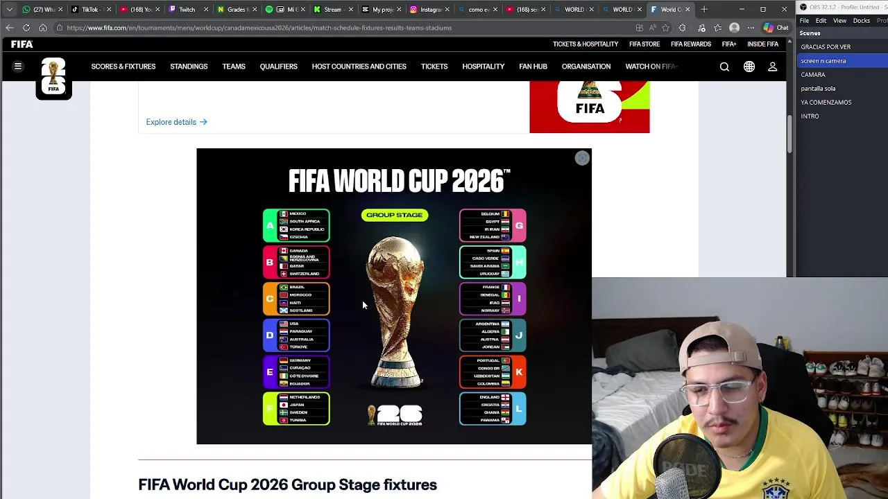The height and width of the screenshot is (499, 888).
Task: Open Tickets nav item
Action: [434, 67]
